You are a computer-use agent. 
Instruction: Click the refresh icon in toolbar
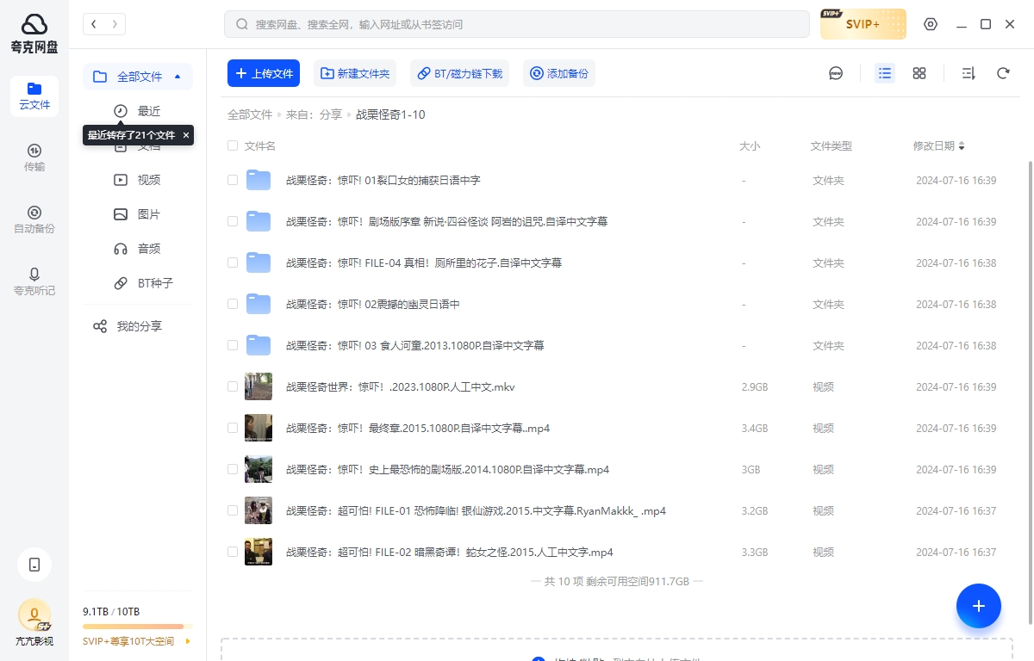[x=1003, y=74]
